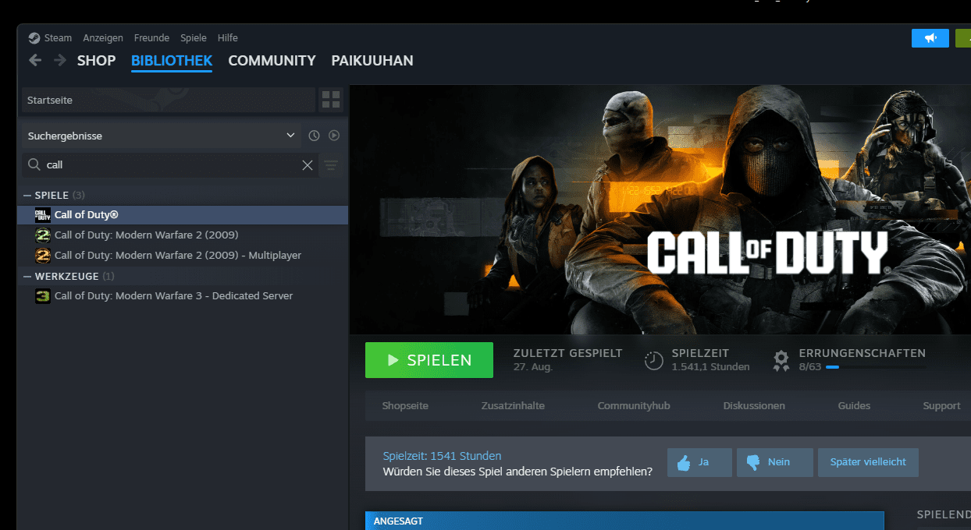
Task: Click the Call of Duty hero banner
Action: click(660, 209)
